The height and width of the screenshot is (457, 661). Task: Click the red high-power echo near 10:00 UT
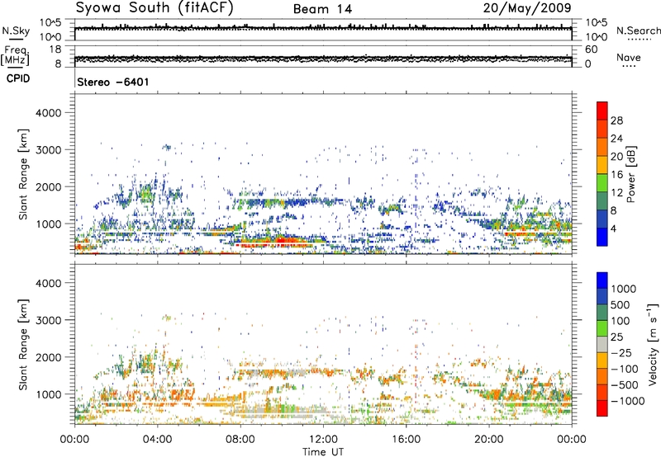pos(283,242)
